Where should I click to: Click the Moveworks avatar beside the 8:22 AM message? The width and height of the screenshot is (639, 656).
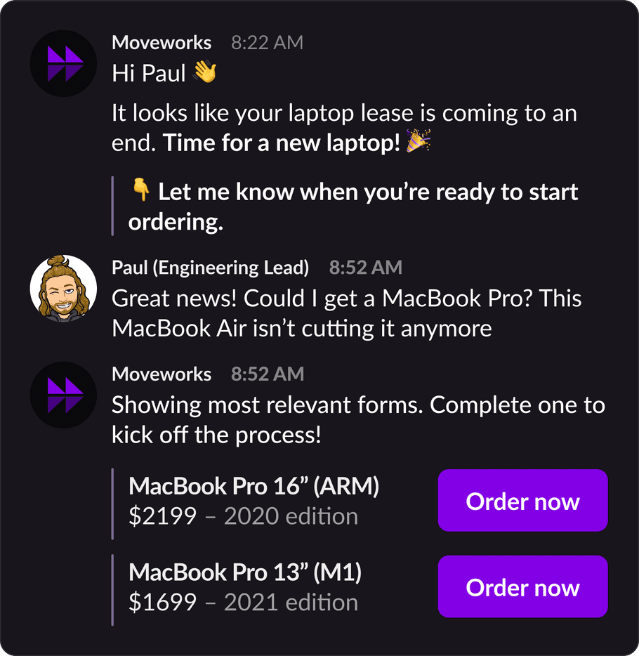click(x=64, y=64)
